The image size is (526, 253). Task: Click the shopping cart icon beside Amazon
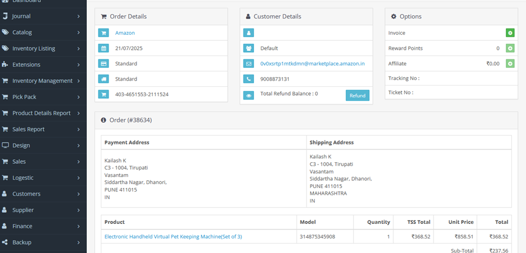tap(104, 33)
